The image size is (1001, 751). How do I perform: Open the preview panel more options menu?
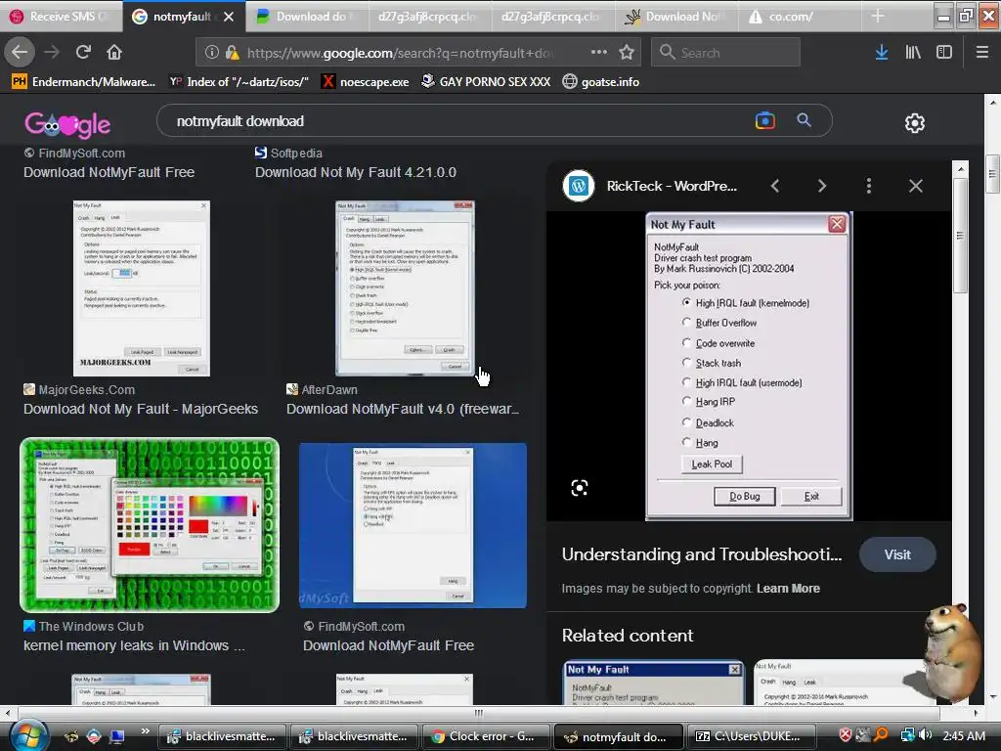coord(868,186)
